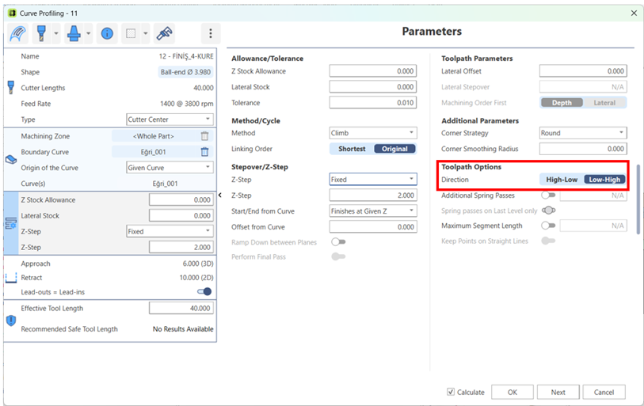Click the shield safety icon

(11, 321)
